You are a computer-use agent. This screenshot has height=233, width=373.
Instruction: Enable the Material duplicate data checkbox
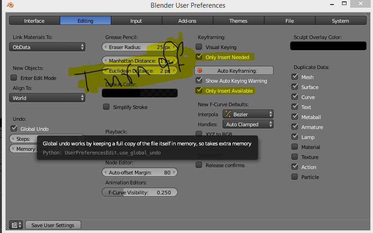(x=295, y=147)
